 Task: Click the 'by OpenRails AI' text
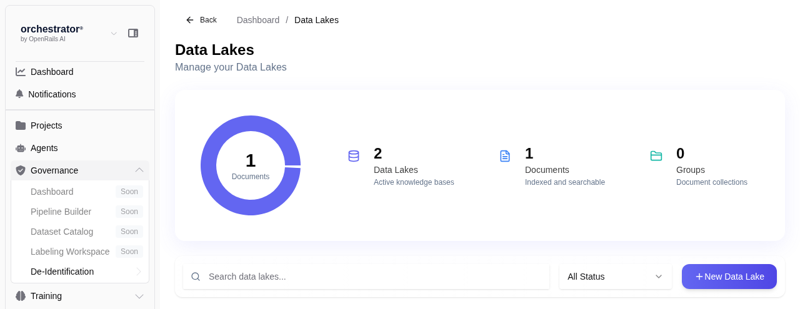click(x=43, y=39)
